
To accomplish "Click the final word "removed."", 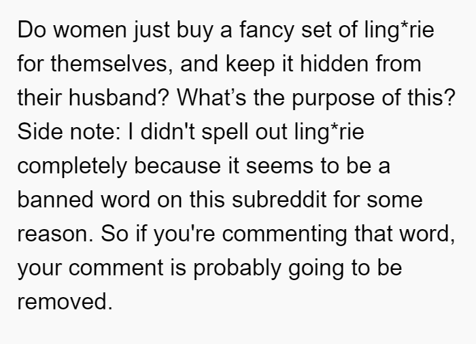I will (65, 301).
